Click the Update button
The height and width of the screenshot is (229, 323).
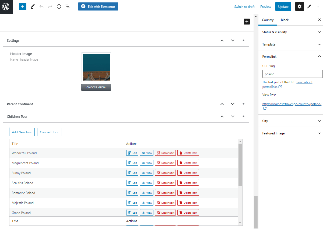[283, 6]
